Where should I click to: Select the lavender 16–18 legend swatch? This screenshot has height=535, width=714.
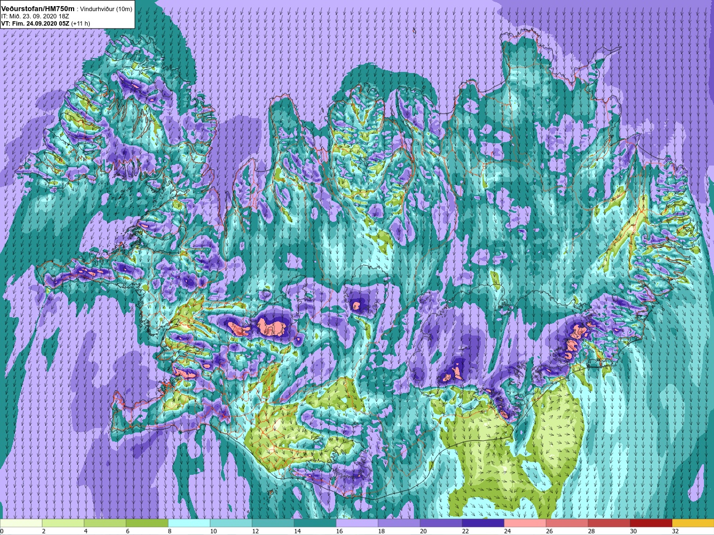tap(357, 523)
